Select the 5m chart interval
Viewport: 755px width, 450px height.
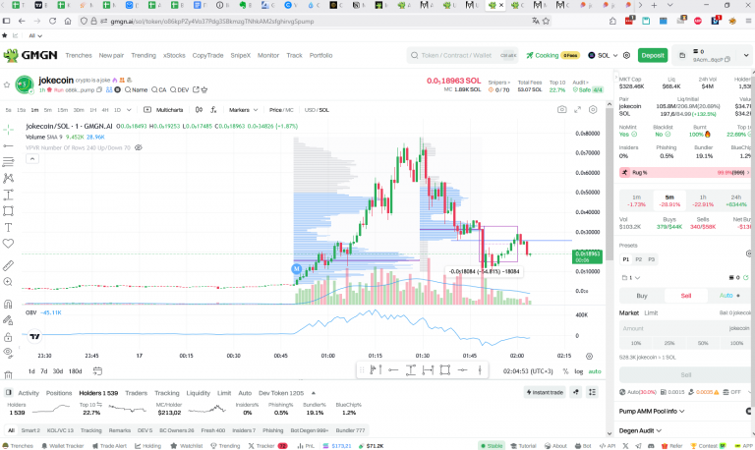point(47,110)
